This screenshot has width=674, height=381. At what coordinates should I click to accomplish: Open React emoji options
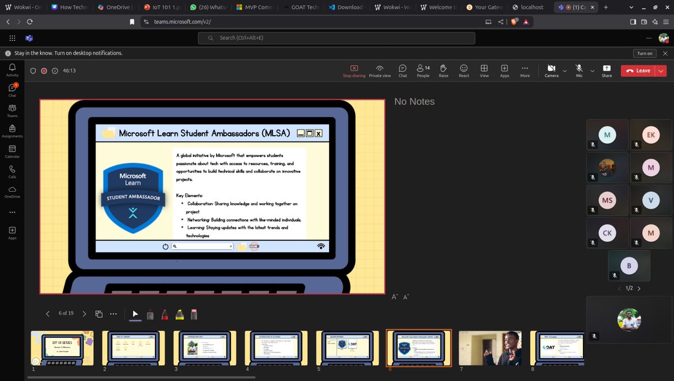464,71
